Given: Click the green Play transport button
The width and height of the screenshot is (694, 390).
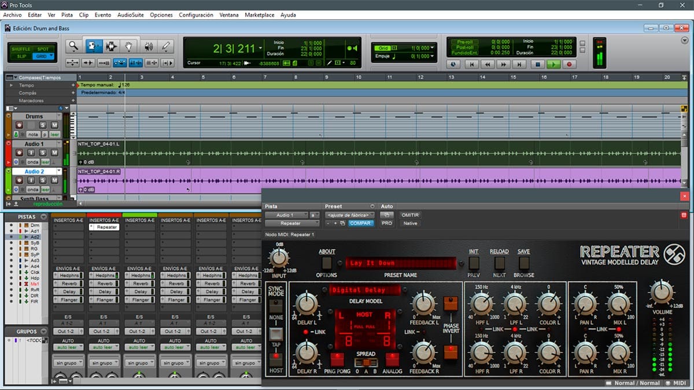Looking at the screenshot, I should pyautogui.click(x=553, y=65).
